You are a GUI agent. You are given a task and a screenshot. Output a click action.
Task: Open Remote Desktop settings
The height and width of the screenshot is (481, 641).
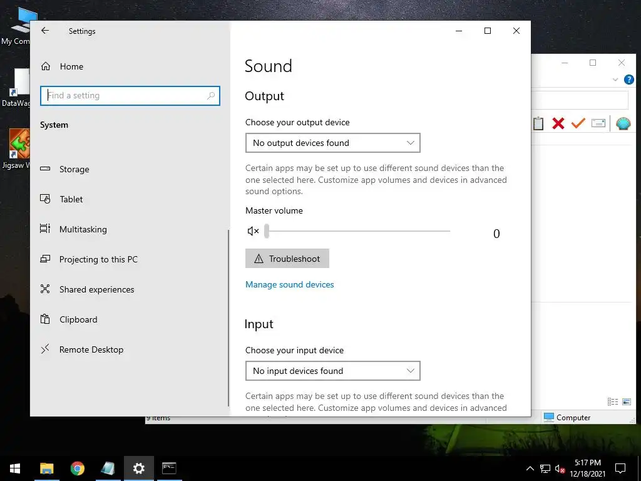(x=82, y=349)
